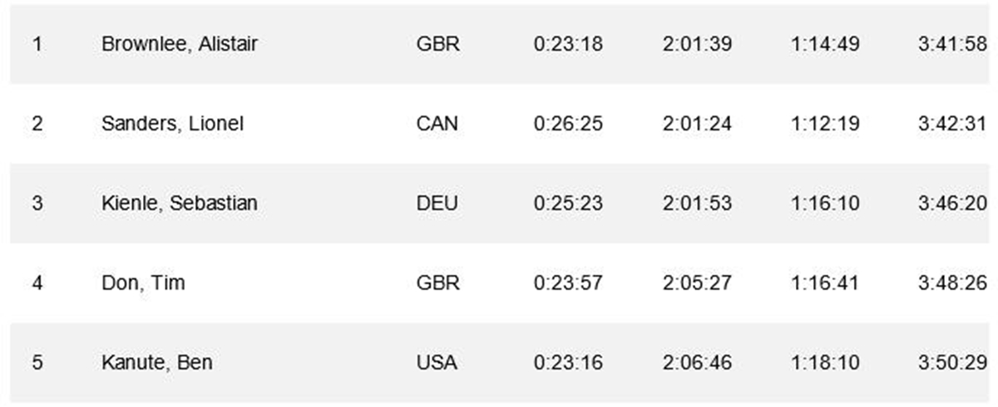The image size is (998, 407).
Task: Click the run time 1:12:19
Action: [x=826, y=124]
